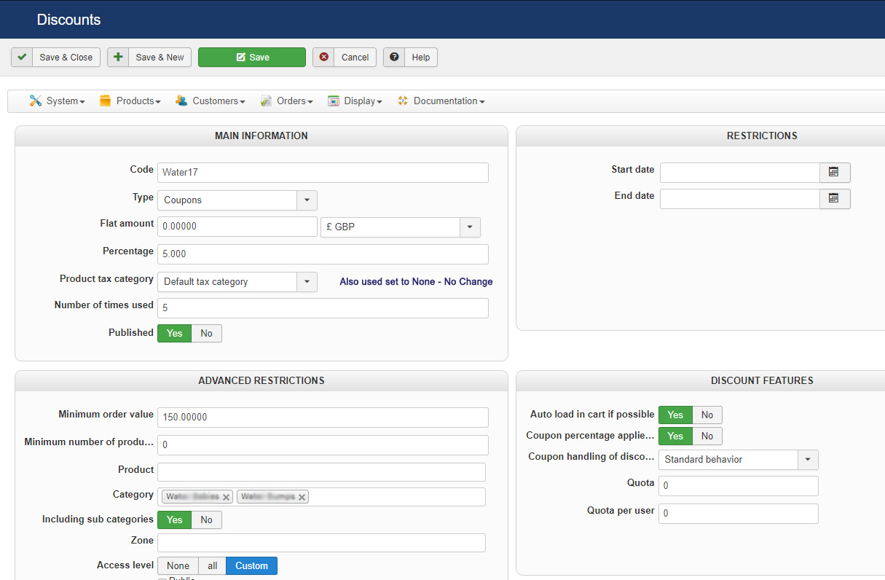Image resolution: width=885 pixels, height=580 pixels.
Task: Click the Product input field
Action: (x=321, y=472)
